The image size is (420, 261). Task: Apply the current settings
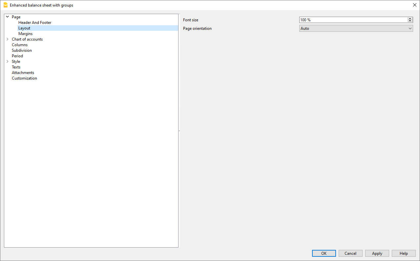pyautogui.click(x=377, y=253)
